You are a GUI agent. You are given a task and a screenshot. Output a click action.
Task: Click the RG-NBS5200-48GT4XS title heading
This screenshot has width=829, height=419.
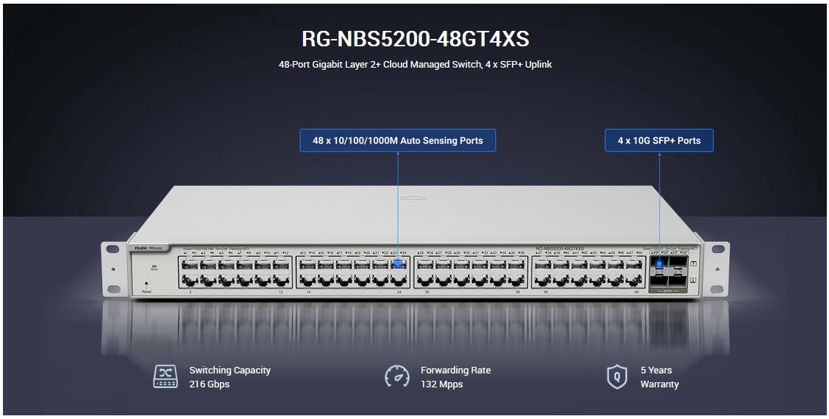point(415,38)
